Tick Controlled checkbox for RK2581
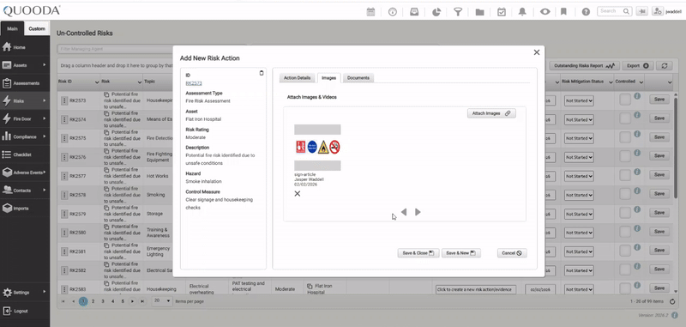This screenshot has width=686, height=327. [x=625, y=251]
